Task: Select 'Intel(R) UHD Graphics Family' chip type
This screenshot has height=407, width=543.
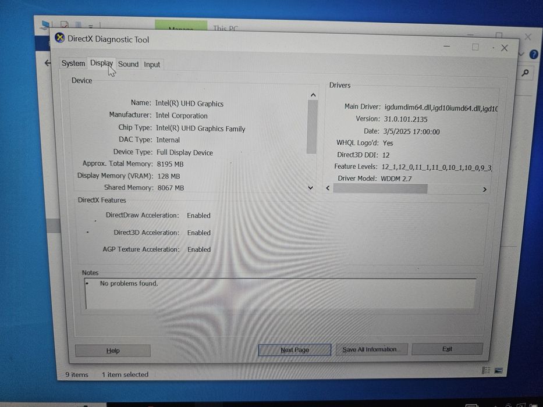Action: point(201,128)
